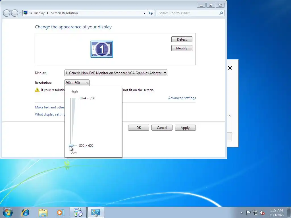The width and height of the screenshot is (291, 218).
Task: Confirm with the OK button
Action: [139, 127]
